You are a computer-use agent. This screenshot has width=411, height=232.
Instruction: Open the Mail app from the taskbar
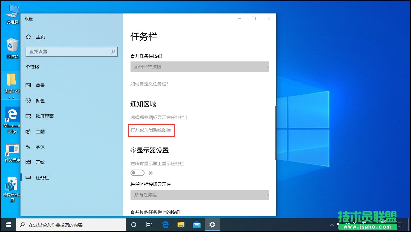pos(196,225)
